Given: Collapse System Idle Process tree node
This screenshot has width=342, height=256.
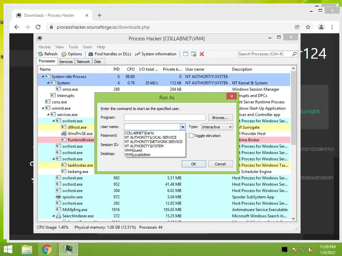Looking at the screenshot, I should (43, 76).
